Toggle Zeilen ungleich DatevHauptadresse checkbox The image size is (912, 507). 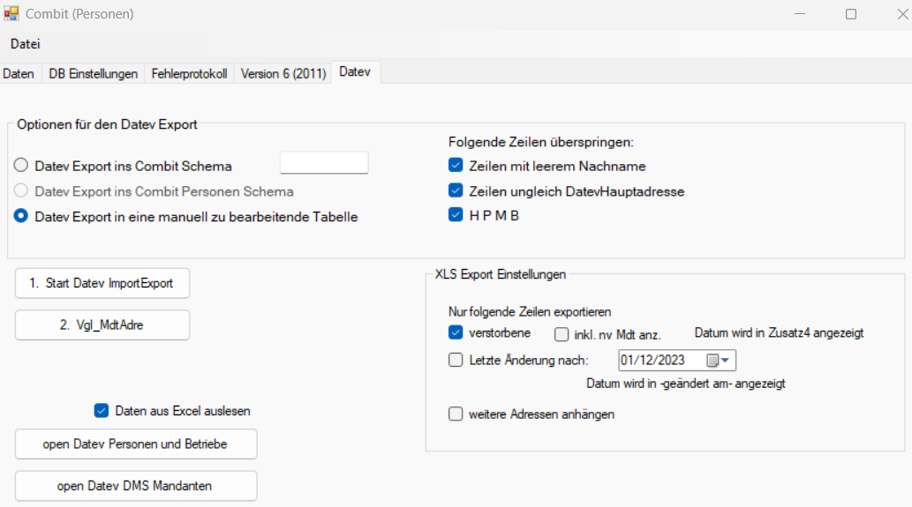pos(456,190)
